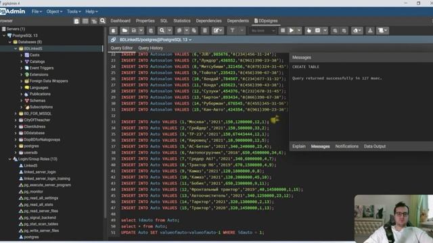
Task: Select the Query Editor tab
Action: pos(122,48)
